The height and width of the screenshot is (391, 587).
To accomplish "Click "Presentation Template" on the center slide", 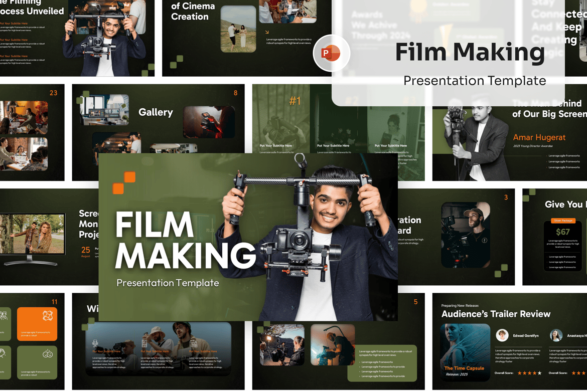I will pyautogui.click(x=168, y=283).
